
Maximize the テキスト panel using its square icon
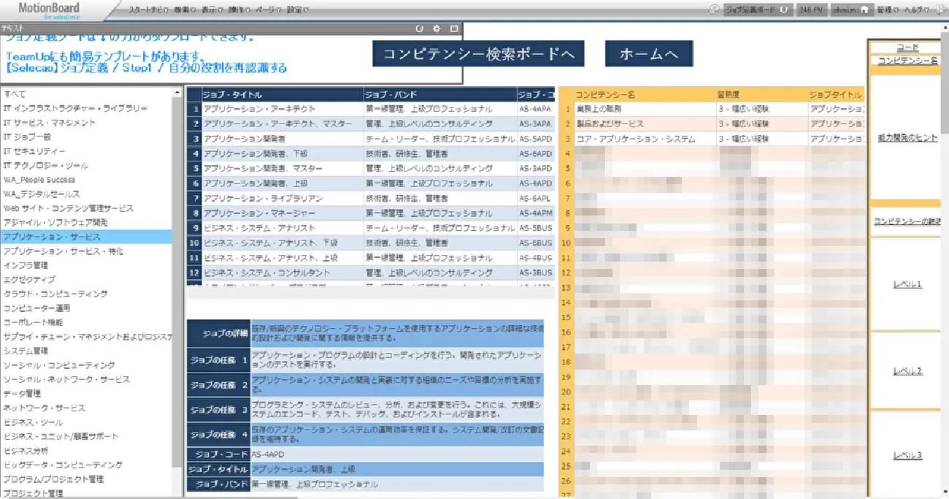[454, 28]
